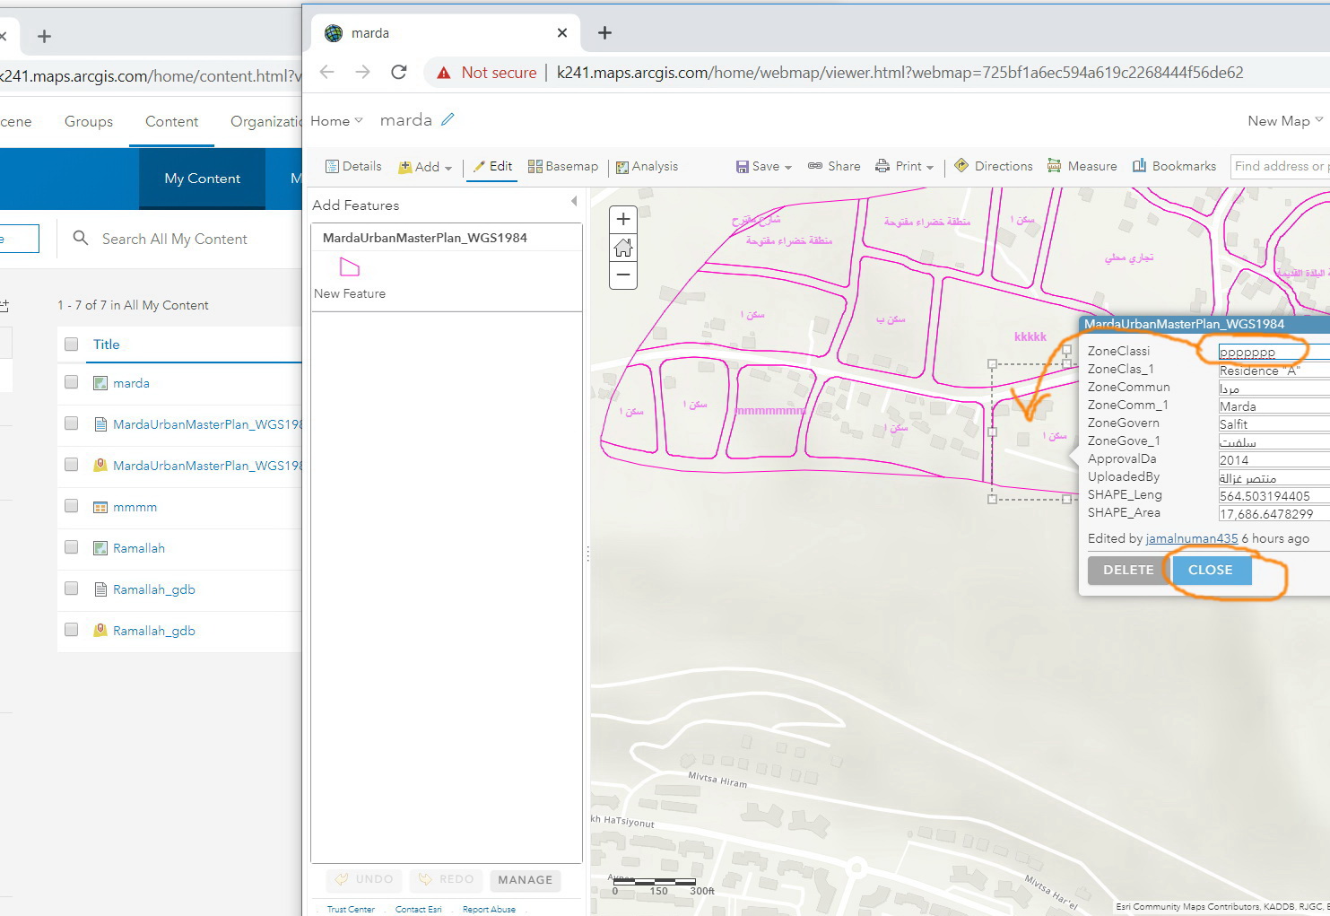Tick the checkbox beside the marda item
1330x916 pixels.
pyautogui.click(x=72, y=382)
